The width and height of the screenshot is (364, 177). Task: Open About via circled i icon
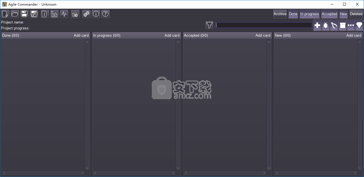pos(96,14)
